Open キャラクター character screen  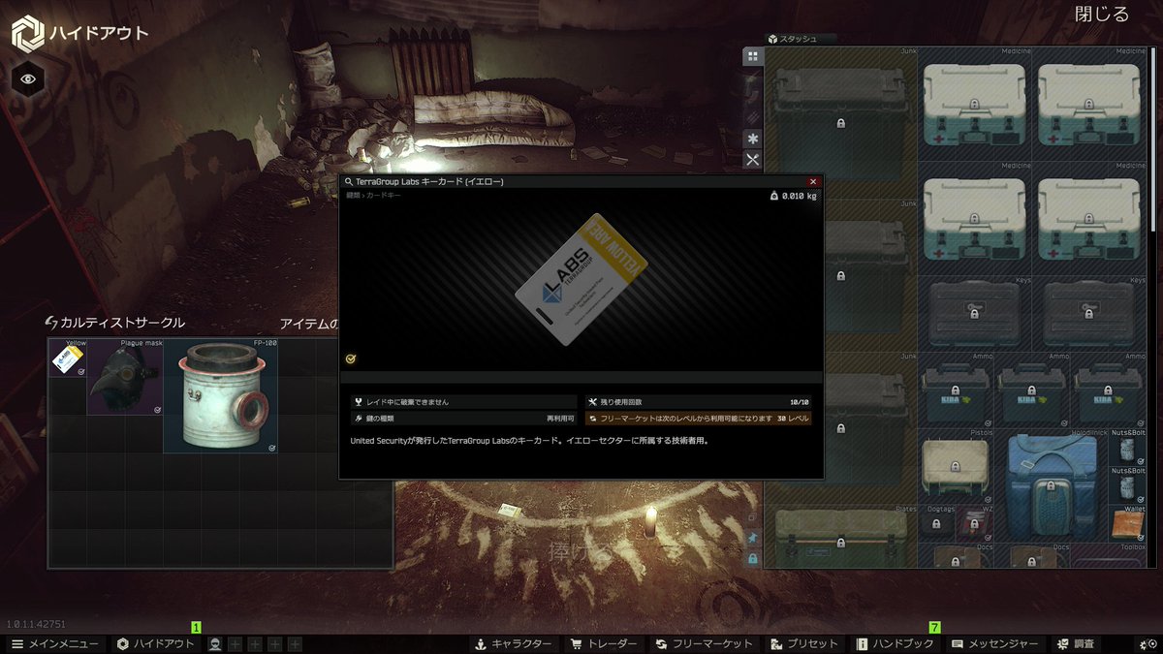coord(513,643)
